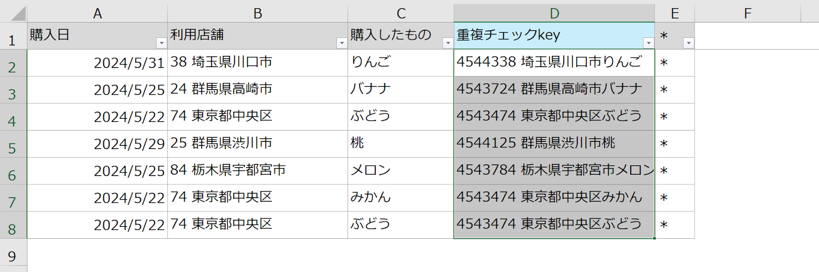Select column D header
This screenshot has width=819, height=272.
pyautogui.click(x=554, y=13)
